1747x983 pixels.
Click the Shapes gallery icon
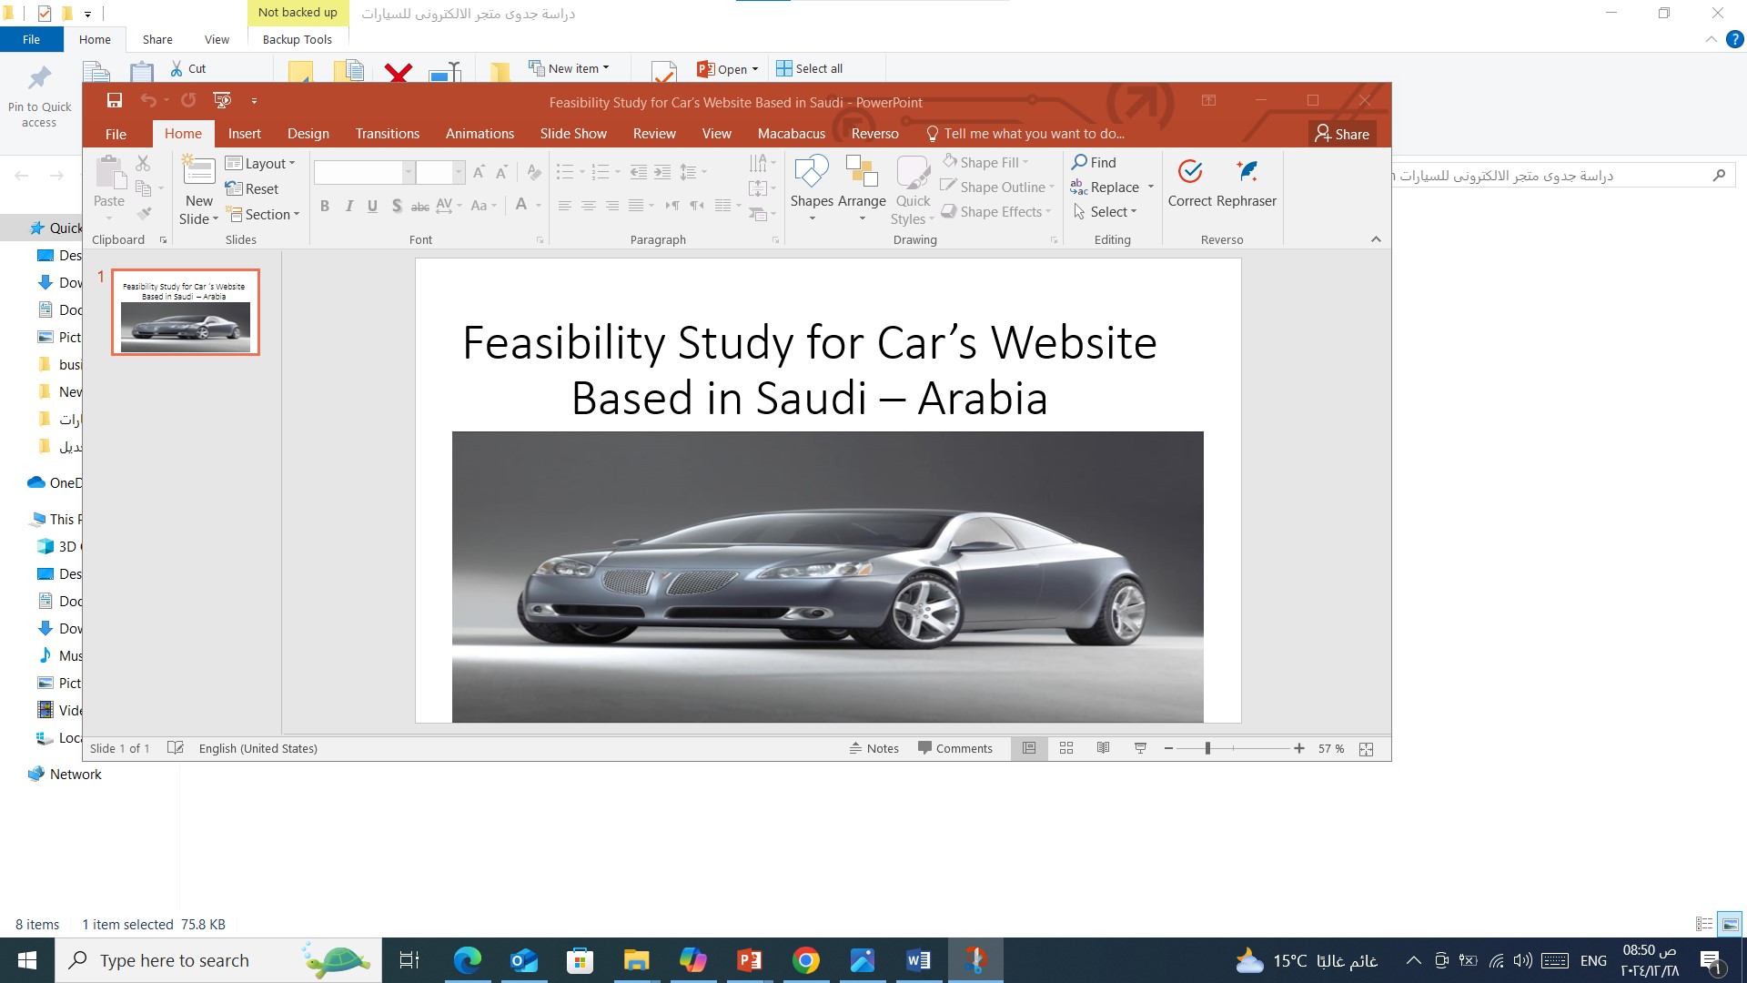point(811,173)
